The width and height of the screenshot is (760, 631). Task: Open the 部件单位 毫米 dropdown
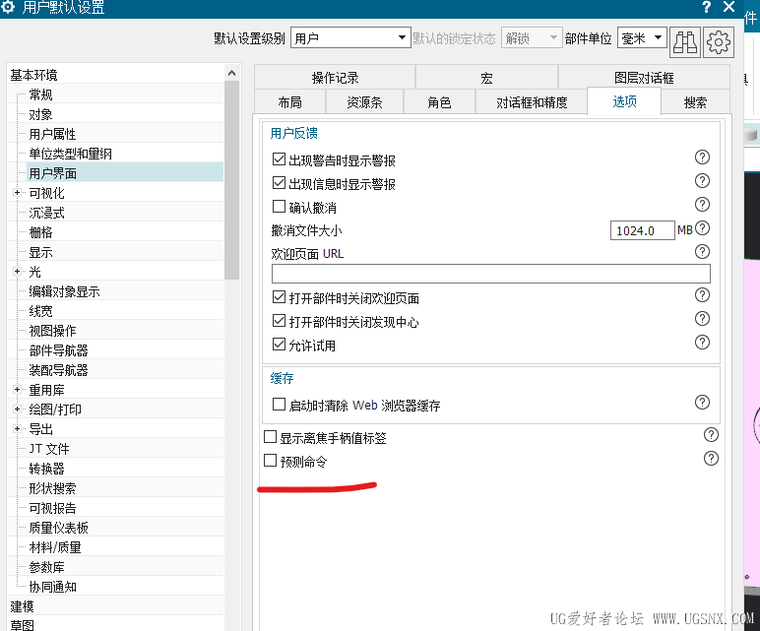click(642, 37)
